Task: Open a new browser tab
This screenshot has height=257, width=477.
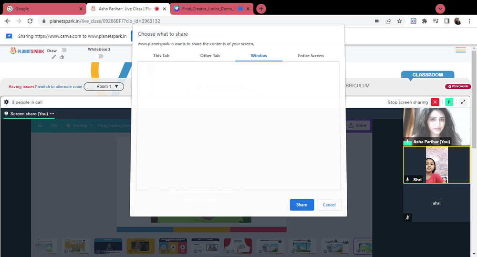Action: (261, 9)
